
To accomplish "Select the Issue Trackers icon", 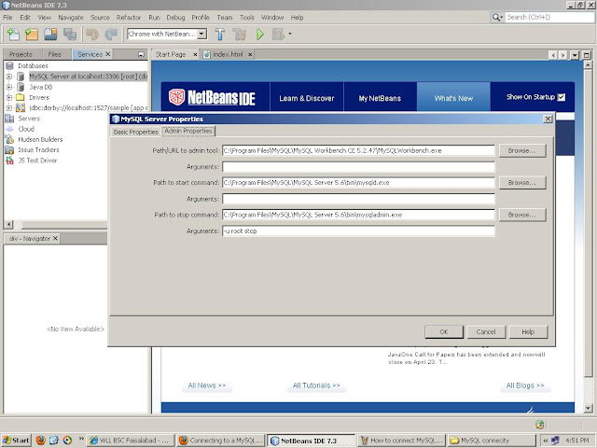I will [9, 150].
